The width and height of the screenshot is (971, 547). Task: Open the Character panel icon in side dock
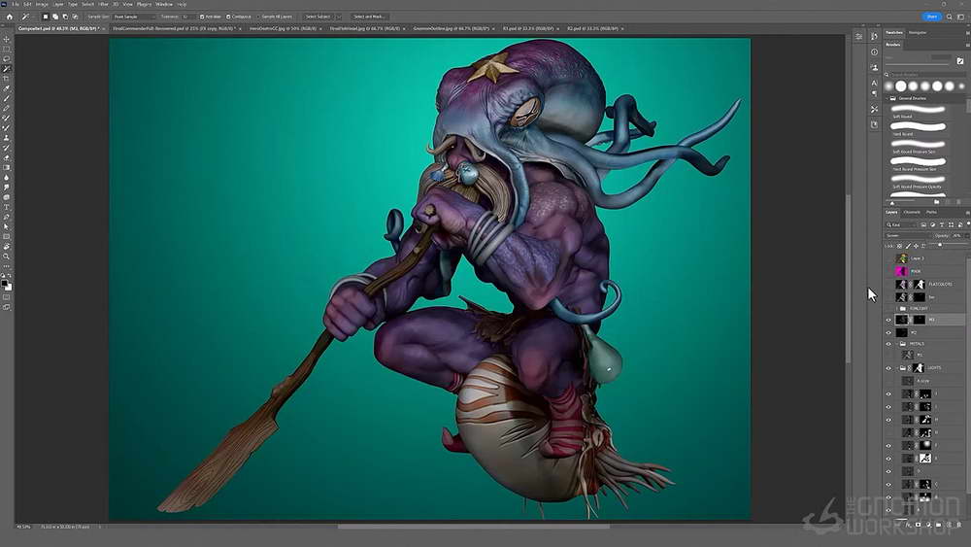click(875, 83)
